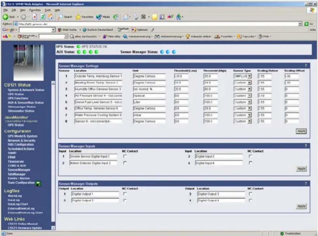Click Outside Temp Hamburg Sensor 1 location field
The image size is (318, 236).
pyautogui.click(x=98, y=76)
